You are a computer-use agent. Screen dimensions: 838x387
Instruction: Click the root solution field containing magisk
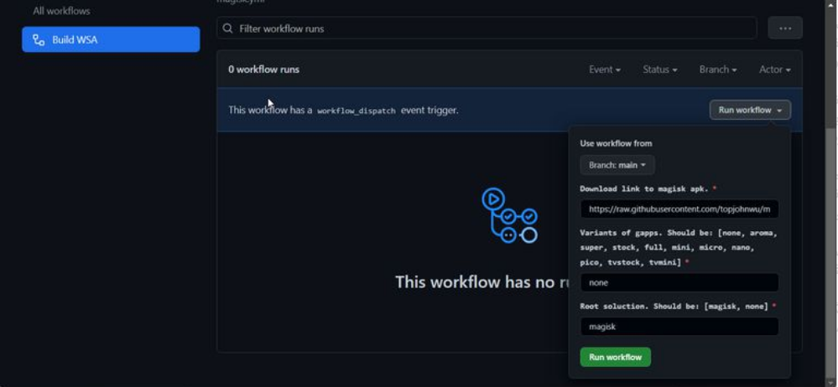tap(679, 327)
